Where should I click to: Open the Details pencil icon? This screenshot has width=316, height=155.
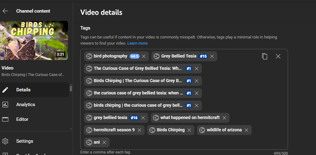[x=5, y=90]
